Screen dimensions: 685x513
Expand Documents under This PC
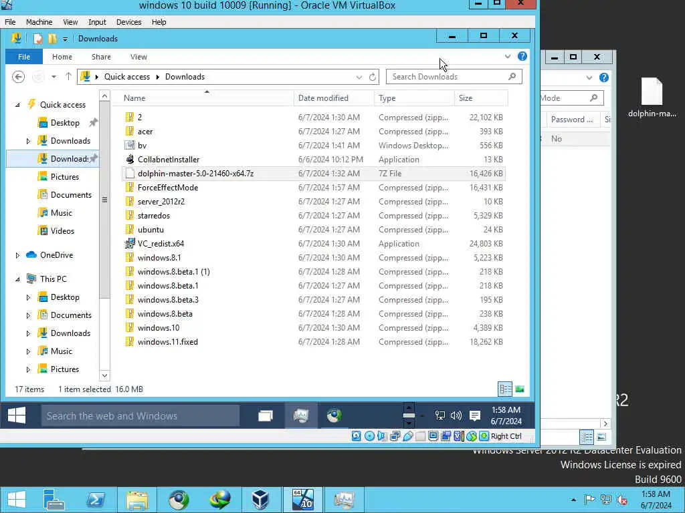[28, 315]
